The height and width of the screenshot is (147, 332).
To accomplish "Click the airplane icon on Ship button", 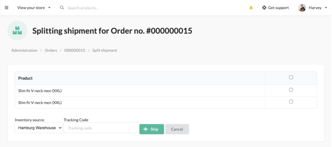I will (146, 129).
